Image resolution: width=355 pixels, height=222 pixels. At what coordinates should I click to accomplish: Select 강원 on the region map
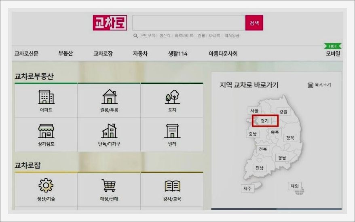[283, 112]
